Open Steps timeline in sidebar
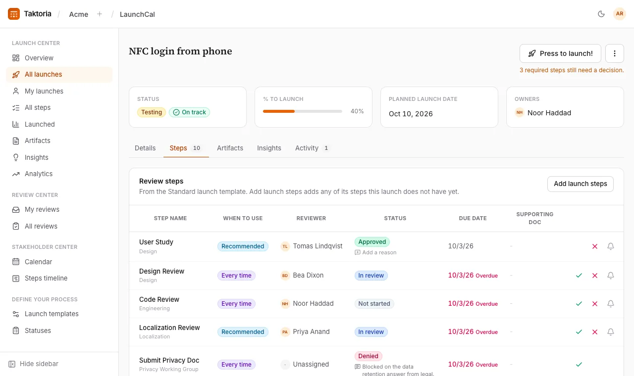 59,278
